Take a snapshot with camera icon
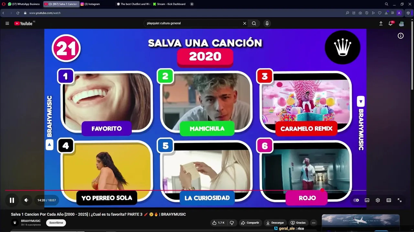The image size is (414, 232). (x=360, y=13)
